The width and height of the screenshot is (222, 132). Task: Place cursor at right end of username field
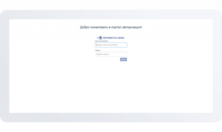click(x=125, y=45)
